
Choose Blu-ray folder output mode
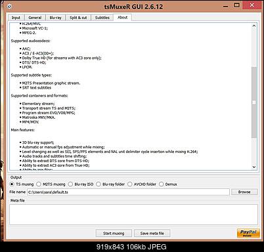click(110, 184)
